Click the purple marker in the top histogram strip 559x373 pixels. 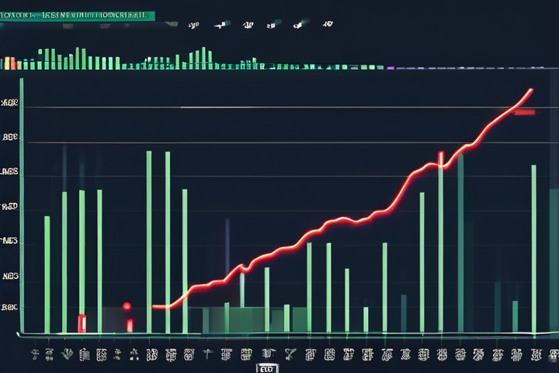pos(390,68)
